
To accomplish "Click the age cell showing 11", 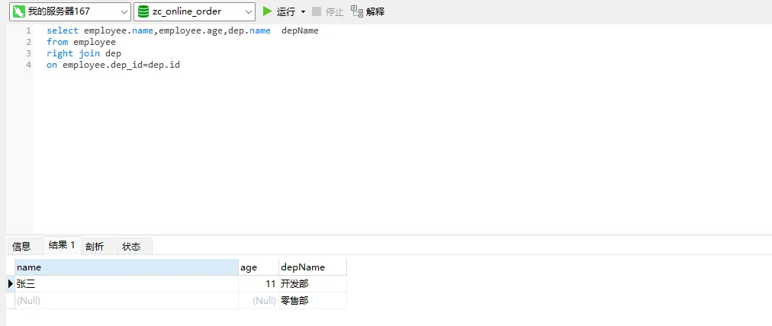I will (x=258, y=284).
